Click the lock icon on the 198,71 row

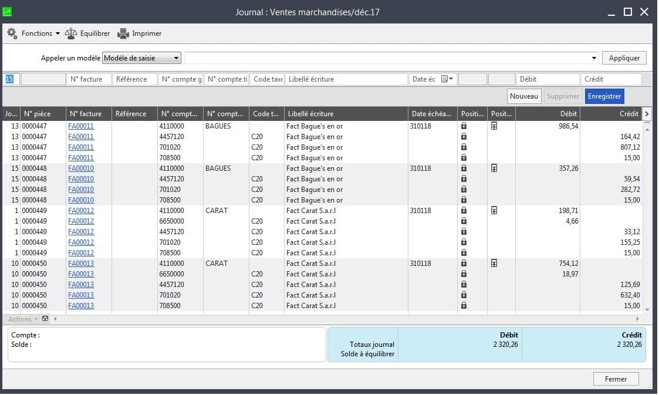[464, 211]
